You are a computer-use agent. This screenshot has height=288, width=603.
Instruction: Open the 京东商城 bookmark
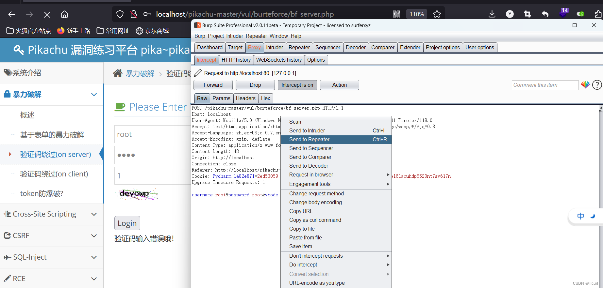(x=152, y=31)
